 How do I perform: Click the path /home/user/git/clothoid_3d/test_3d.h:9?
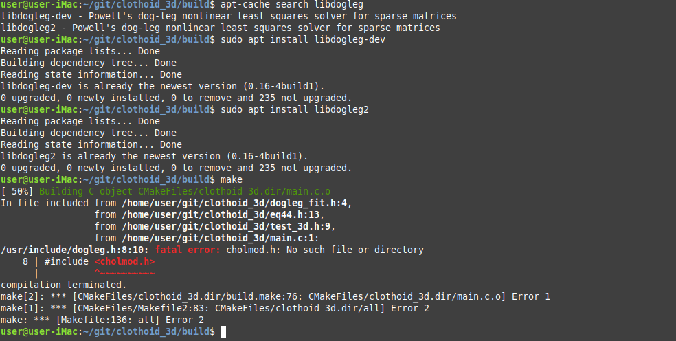tap(229, 226)
